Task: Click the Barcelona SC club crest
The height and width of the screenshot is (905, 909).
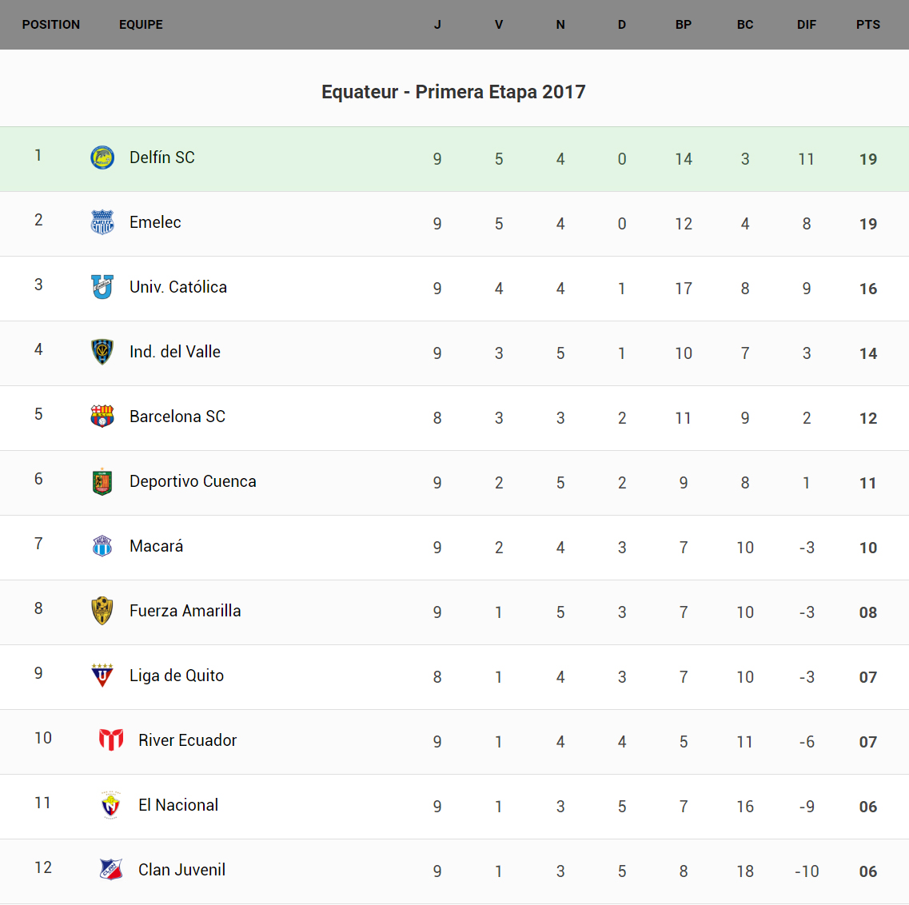Action: pyautogui.click(x=102, y=417)
